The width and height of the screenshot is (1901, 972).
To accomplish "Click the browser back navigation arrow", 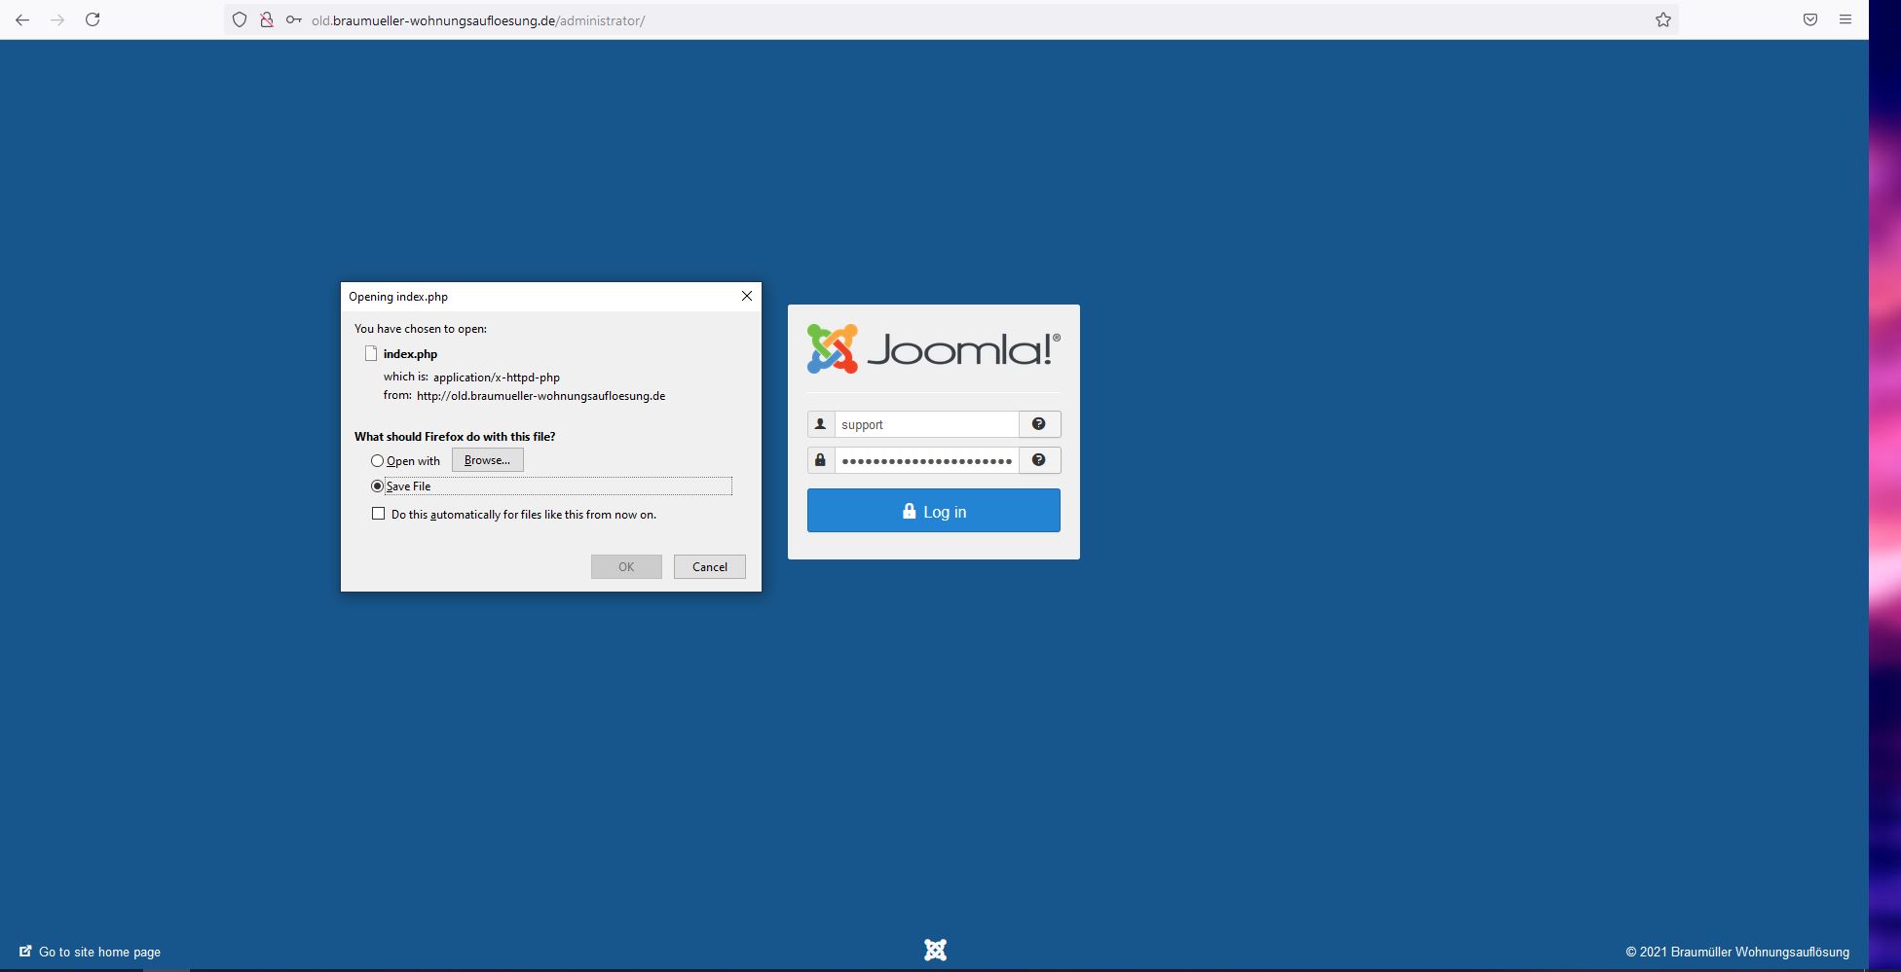I will point(21,18).
